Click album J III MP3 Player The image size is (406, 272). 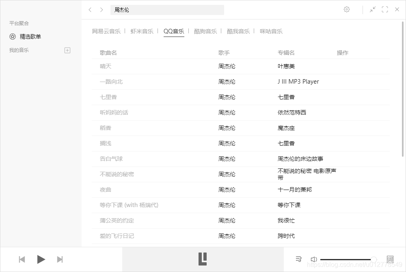coord(298,82)
